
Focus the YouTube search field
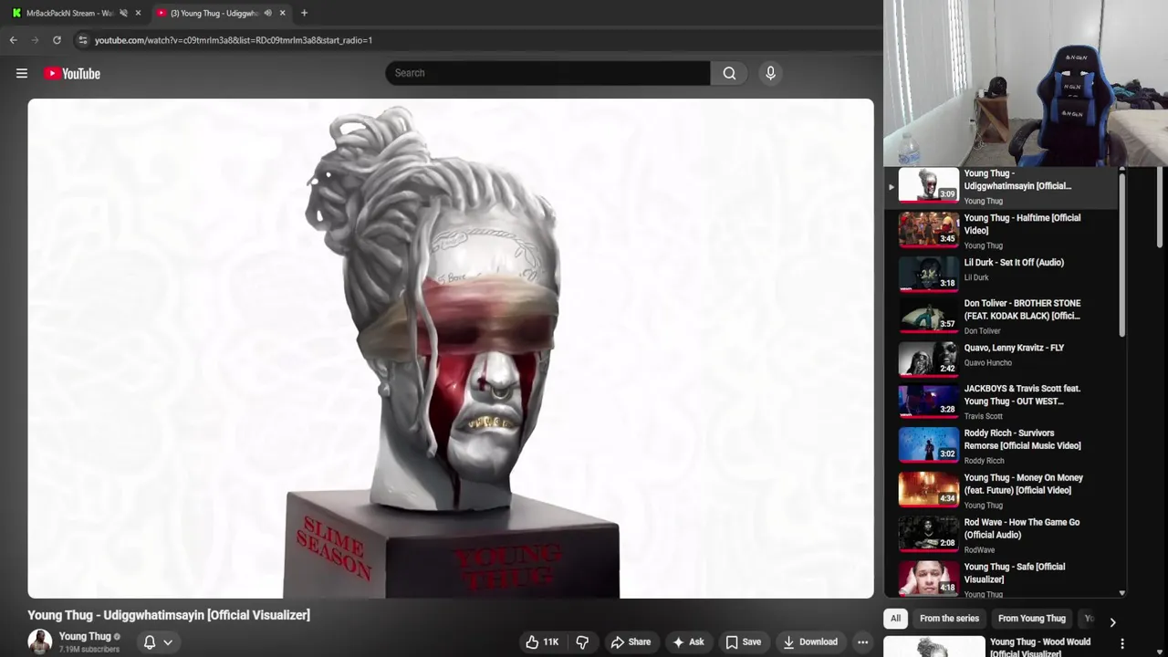point(547,73)
